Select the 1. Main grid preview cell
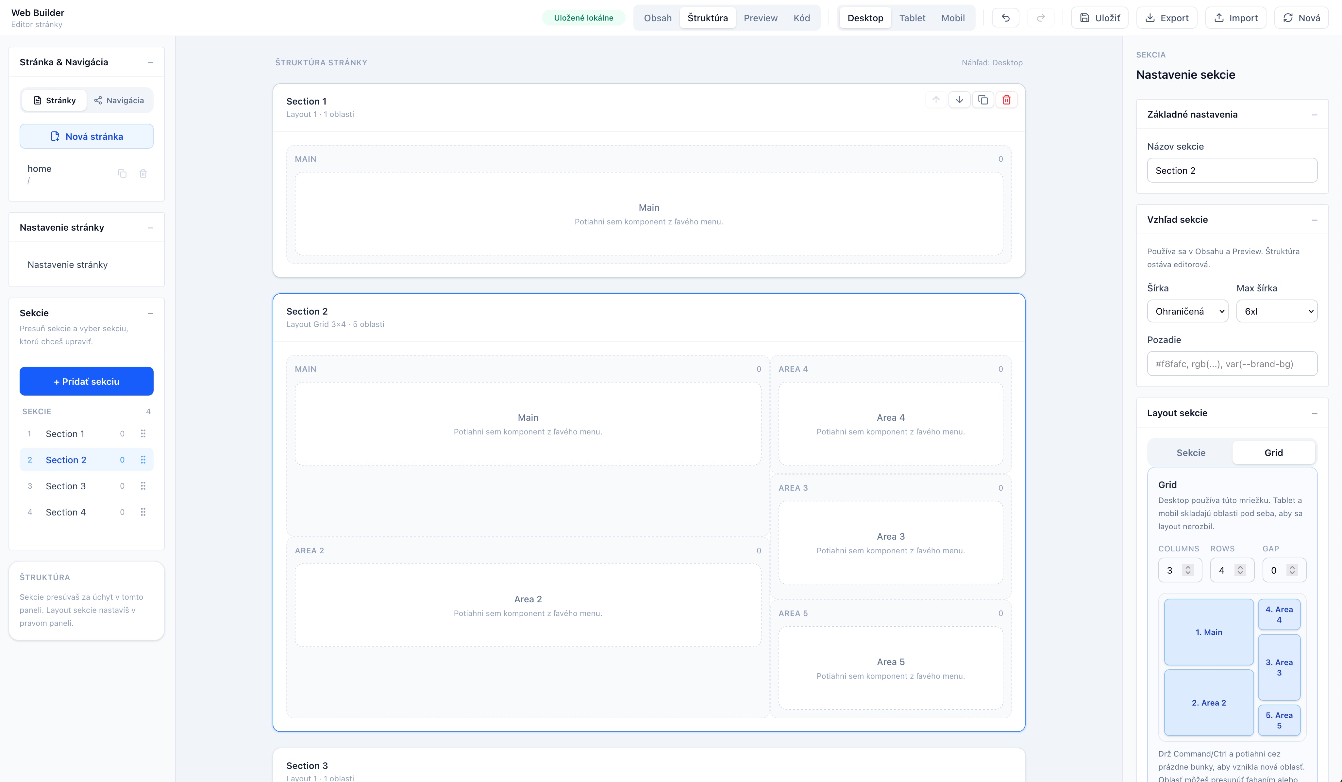Viewport: 1342px width, 782px height. (1208, 632)
